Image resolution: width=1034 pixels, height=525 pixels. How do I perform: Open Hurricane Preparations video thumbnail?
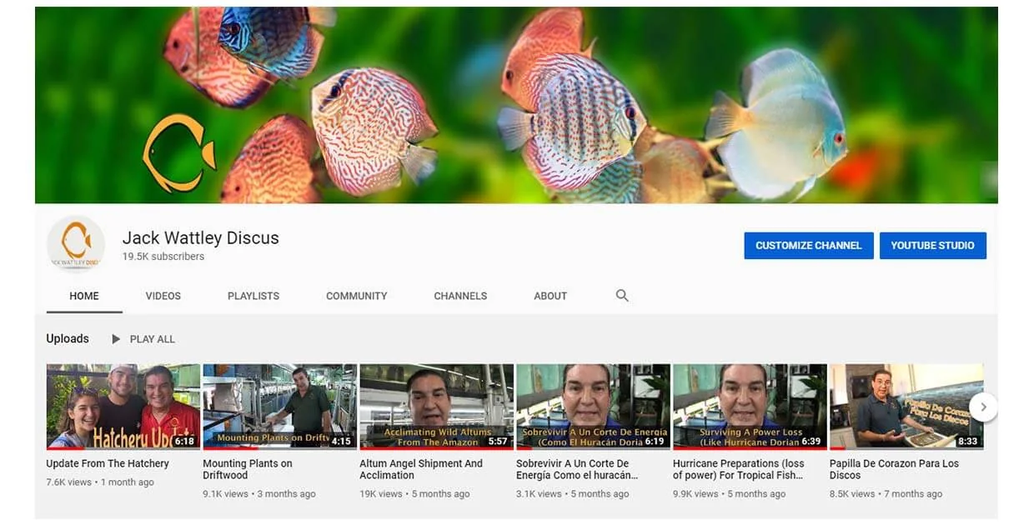coord(750,407)
